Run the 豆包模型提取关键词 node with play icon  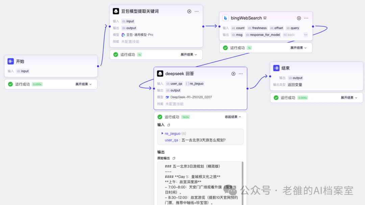(x=189, y=11)
